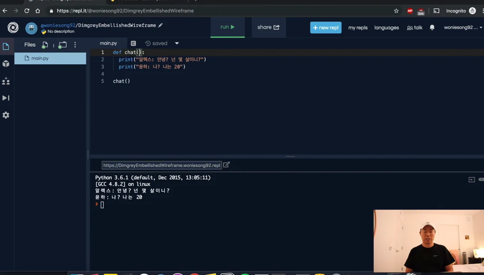Viewport: 484px width, 275px height.
Task: Expand the dropdown arrow next to saved
Action: coord(177,43)
